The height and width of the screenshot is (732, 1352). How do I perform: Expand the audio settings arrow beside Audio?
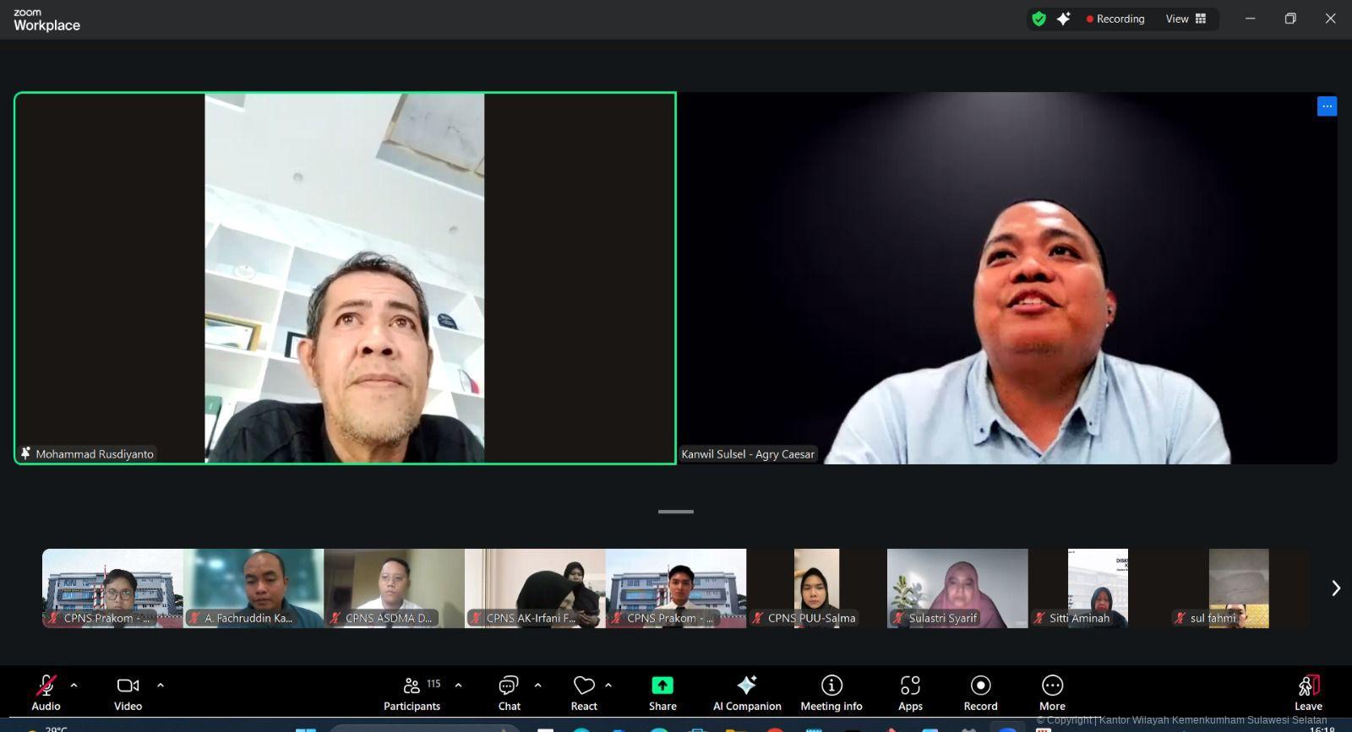(x=74, y=686)
